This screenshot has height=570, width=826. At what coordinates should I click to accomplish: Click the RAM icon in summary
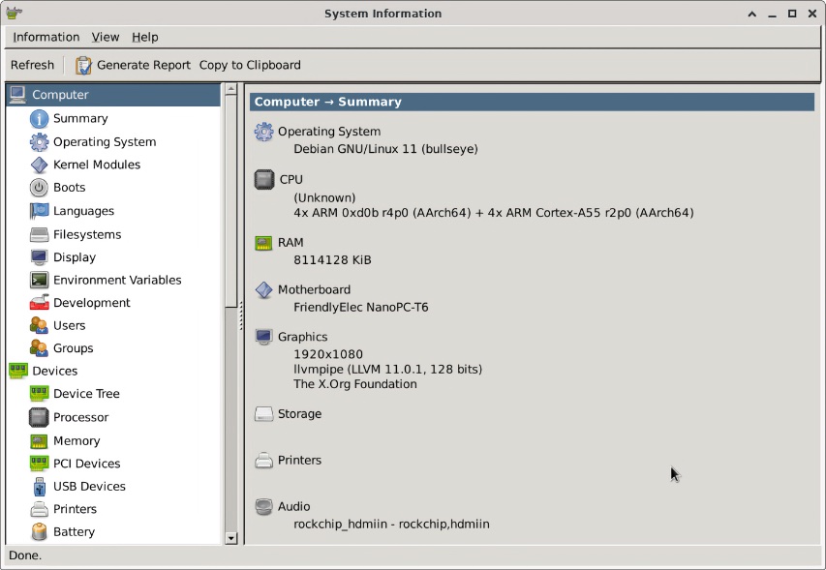coord(263,243)
